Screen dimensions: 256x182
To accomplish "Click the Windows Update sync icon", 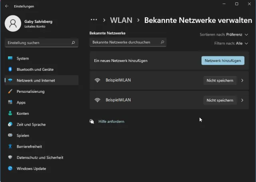I will 10,168.
